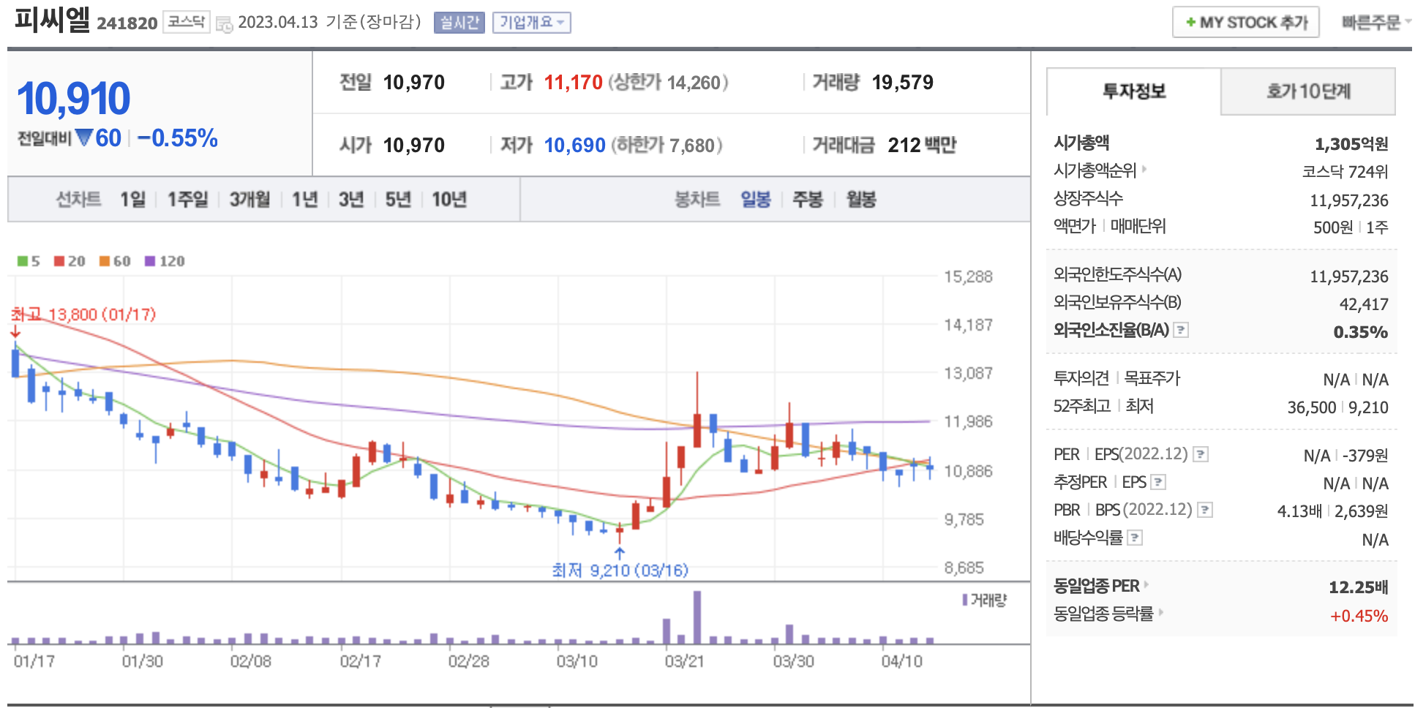Viewport: 1415px width, 708px height.
Task: Toggle the 실시간 real-time badge
Action: coord(459,23)
